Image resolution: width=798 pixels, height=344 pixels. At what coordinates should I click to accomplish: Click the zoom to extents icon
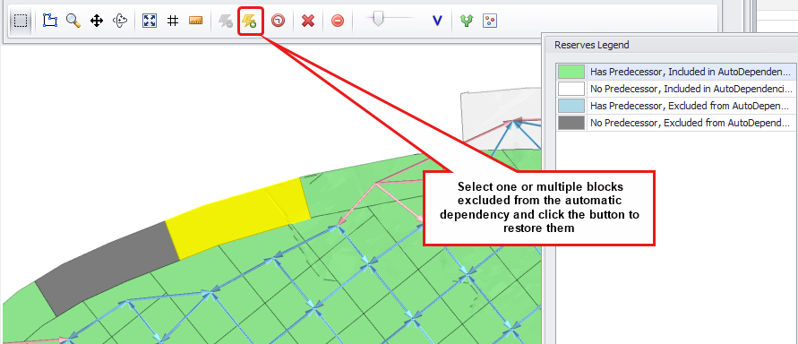(149, 21)
